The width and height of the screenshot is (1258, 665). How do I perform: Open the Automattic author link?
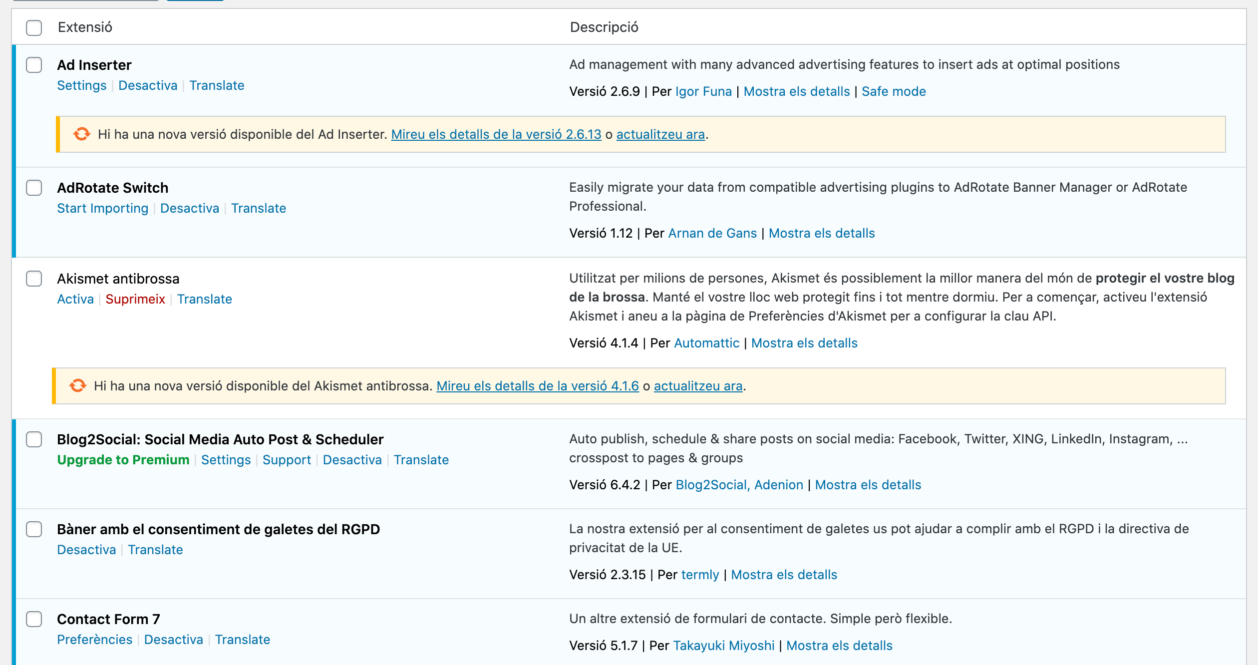(706, 343)
